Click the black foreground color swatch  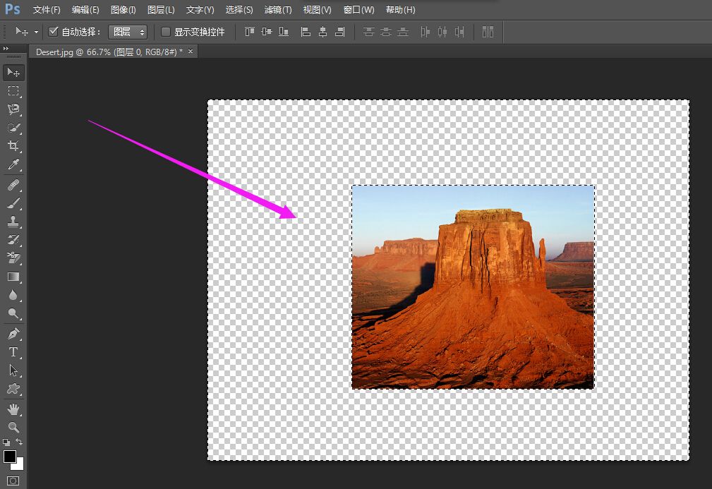10,457
